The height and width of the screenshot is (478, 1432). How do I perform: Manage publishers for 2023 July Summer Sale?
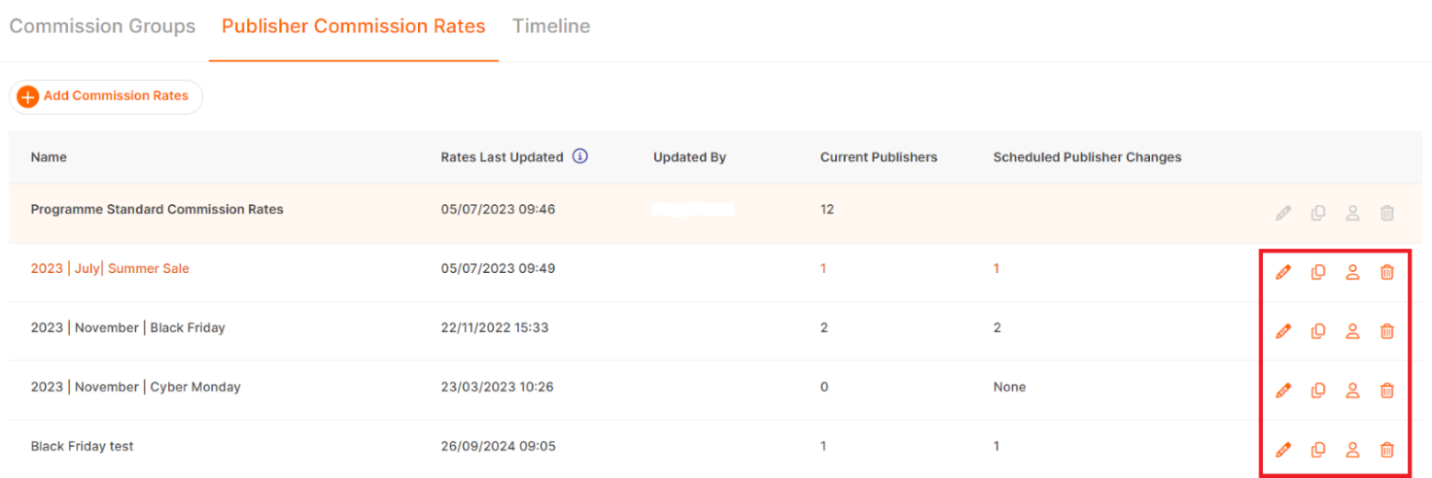point(1352,273)
